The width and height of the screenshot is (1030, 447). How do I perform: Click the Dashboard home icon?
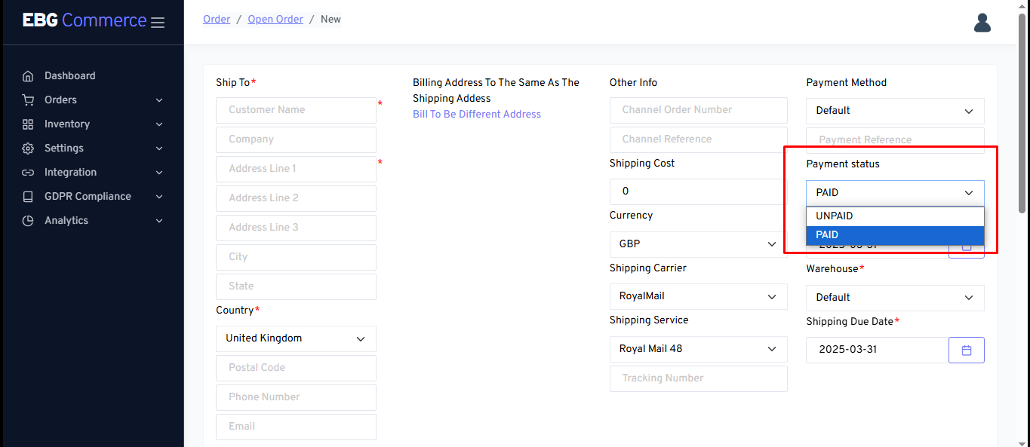tap(28, 76)
